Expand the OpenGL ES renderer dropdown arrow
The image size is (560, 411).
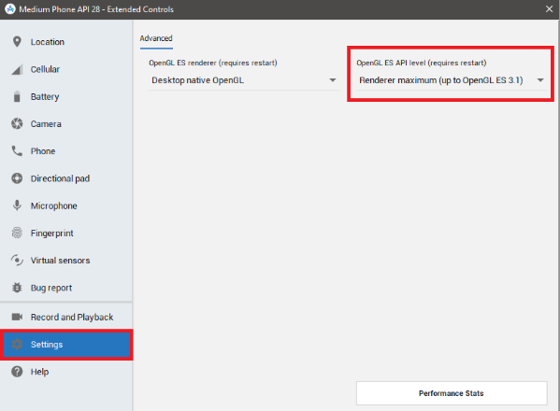click(x=333, y=80)
